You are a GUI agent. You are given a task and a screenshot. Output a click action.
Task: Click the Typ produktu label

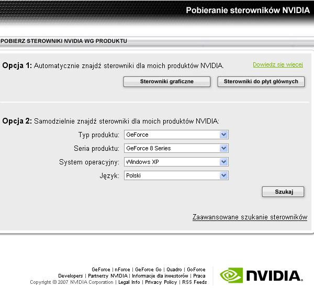pyautogui.click(x=99, y=135)
